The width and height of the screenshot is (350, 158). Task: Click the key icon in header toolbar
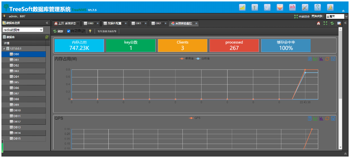coord(317,7)
